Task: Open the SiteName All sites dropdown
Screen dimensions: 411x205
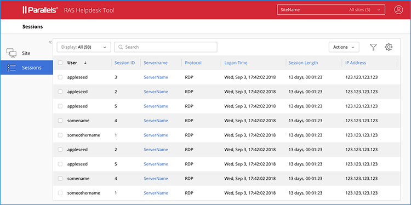Action: pyautogui.click(x=331, y=10)
